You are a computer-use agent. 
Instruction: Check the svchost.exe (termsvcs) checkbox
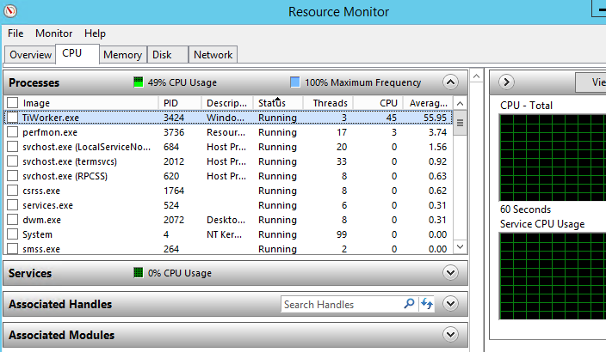12,161
